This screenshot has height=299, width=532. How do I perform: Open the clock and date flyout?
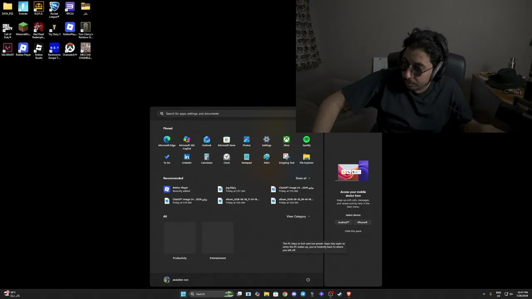click(522, 294)
